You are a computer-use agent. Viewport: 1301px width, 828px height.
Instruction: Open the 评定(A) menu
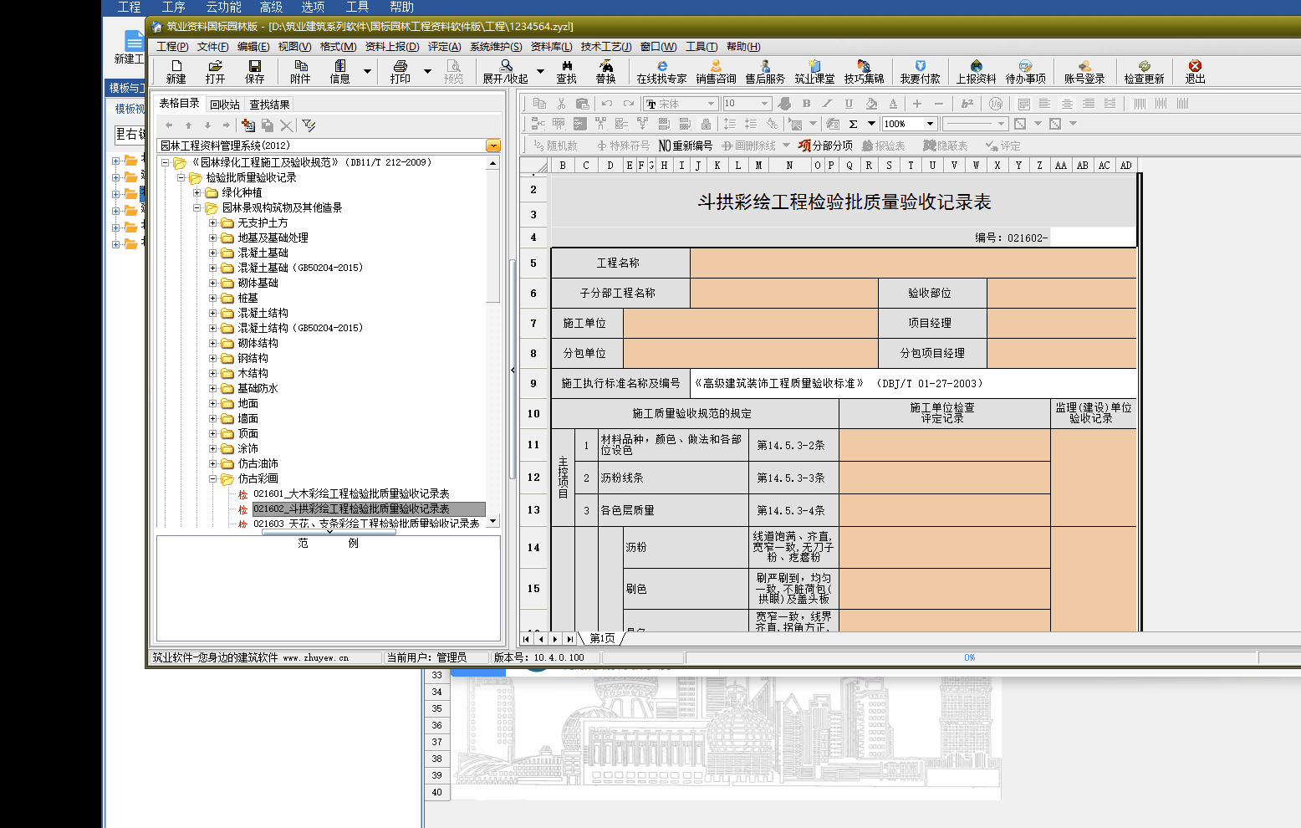pos(444,47)
